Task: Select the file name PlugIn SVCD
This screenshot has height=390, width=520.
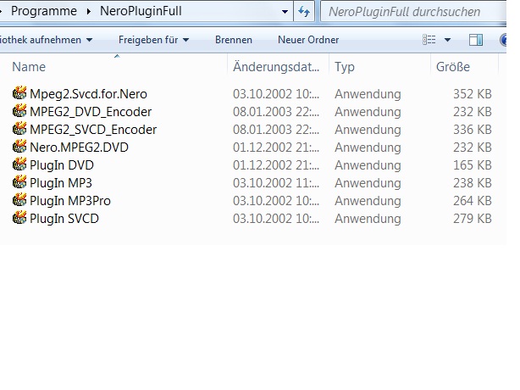Action: (64, 219)
